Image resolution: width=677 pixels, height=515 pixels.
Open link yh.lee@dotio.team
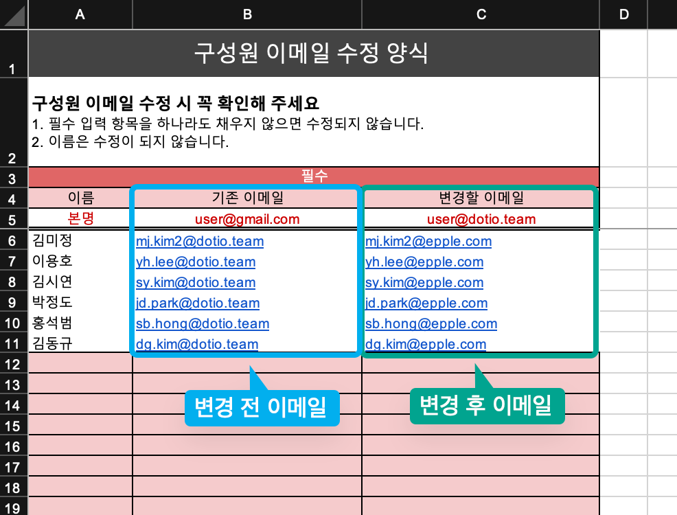click(x=196, y=262)
